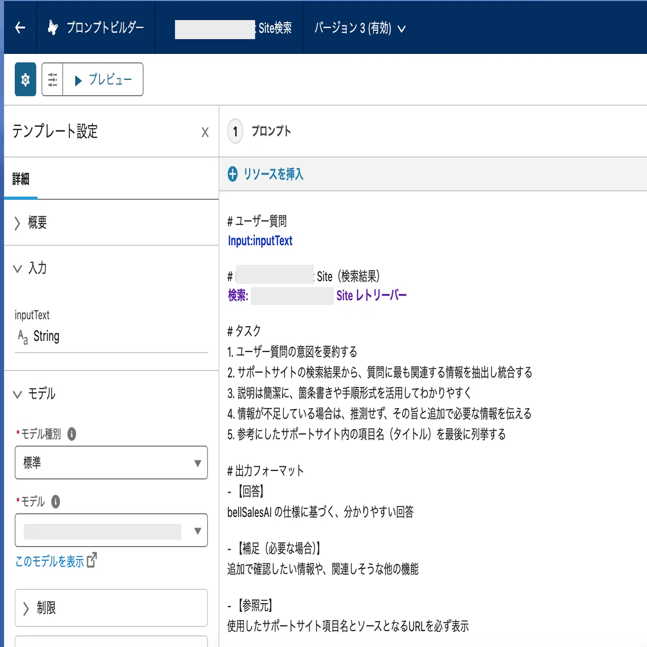Click the inputText field label
The width and height of the screenshot is (647, 647).
(32, 315)
